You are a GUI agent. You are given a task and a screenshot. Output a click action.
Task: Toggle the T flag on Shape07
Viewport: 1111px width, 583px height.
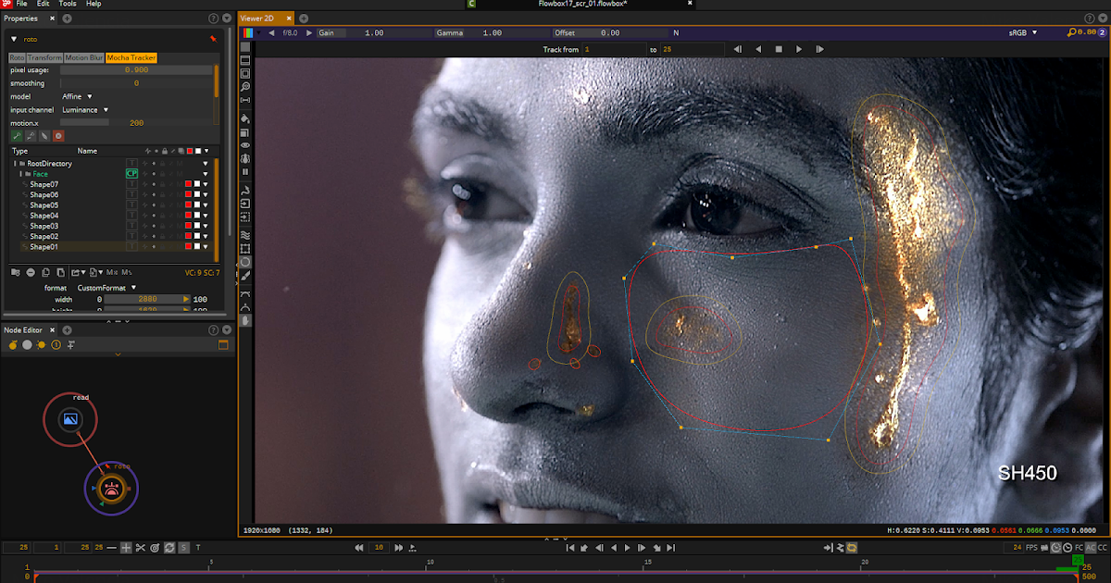(x=132, y=184)
